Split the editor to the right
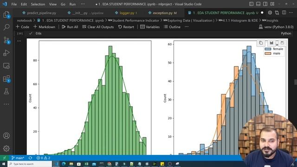 [x=284, y=13]
